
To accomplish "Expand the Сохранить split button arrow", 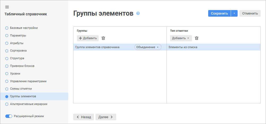I will tap(234, 13).
